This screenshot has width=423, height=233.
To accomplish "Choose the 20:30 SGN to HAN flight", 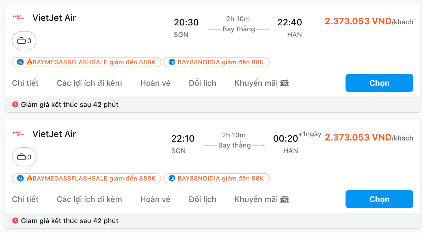I will (x=379, y=83).
